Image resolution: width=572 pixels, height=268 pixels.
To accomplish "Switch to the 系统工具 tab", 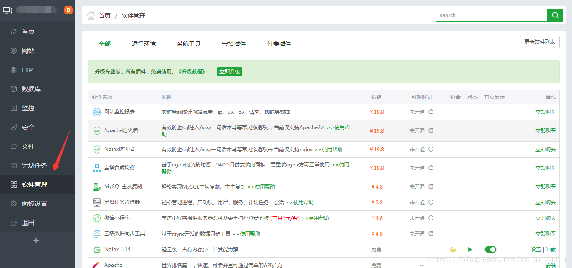I will (x=189, y=44).
